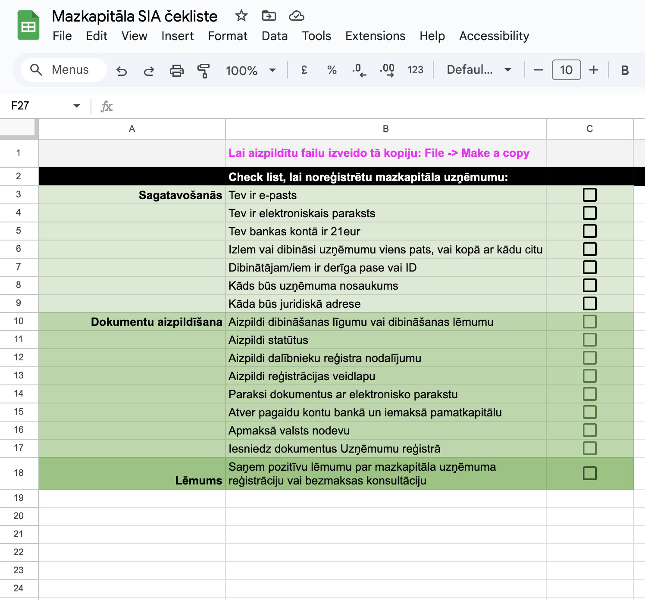Select the column B header
The width and height of the screenshot is (645, 600).
point(385,129)
